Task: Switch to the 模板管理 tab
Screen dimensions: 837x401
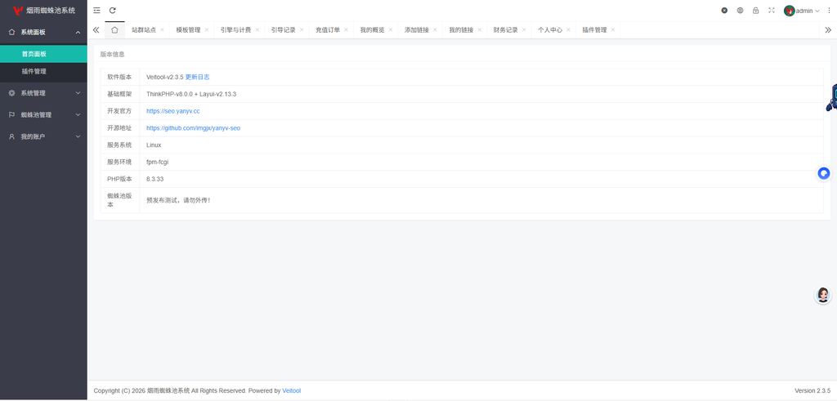Action: click(189, 30)
